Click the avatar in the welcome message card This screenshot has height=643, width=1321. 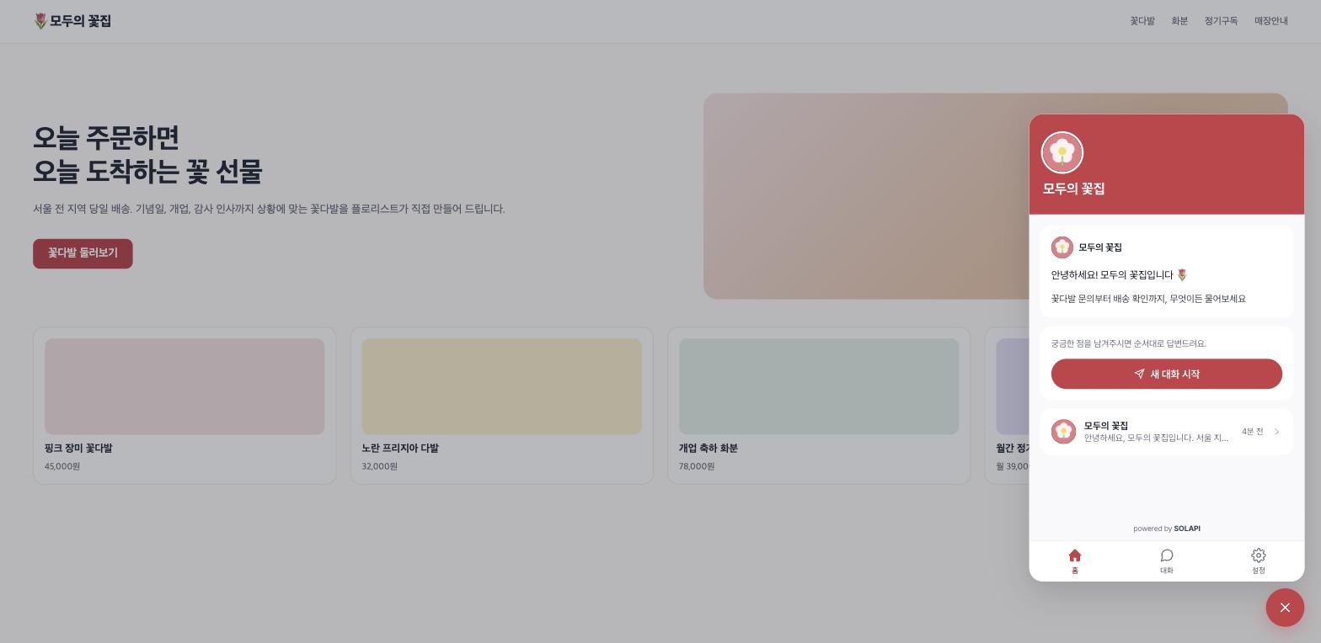[1062, 247]
